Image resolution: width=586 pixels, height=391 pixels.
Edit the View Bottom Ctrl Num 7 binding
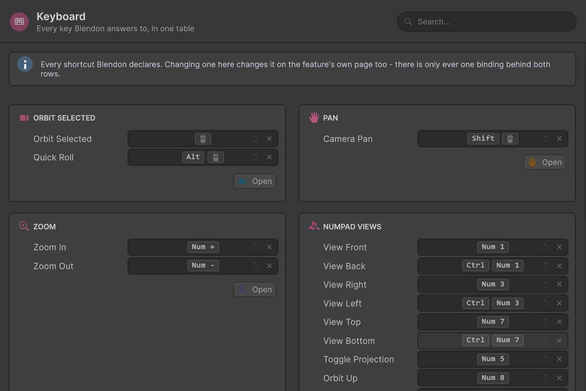[493, 341]
